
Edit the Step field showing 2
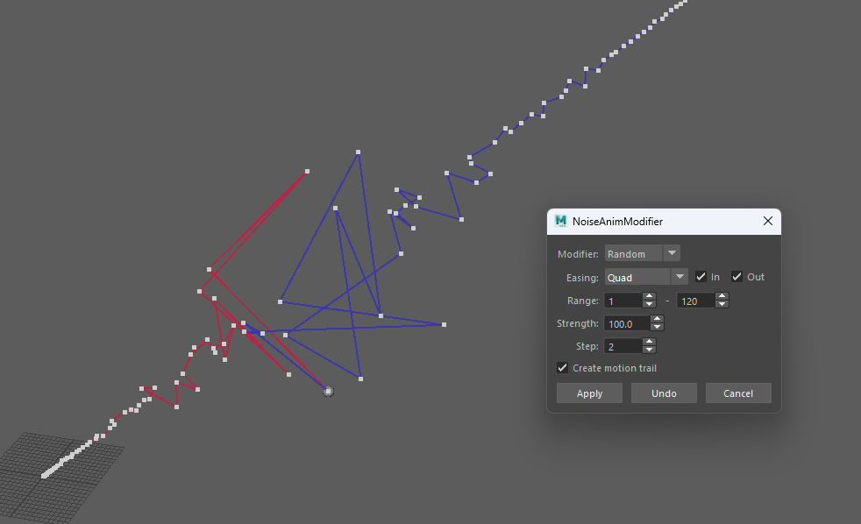pyautogui.click(x=624, y=345)
